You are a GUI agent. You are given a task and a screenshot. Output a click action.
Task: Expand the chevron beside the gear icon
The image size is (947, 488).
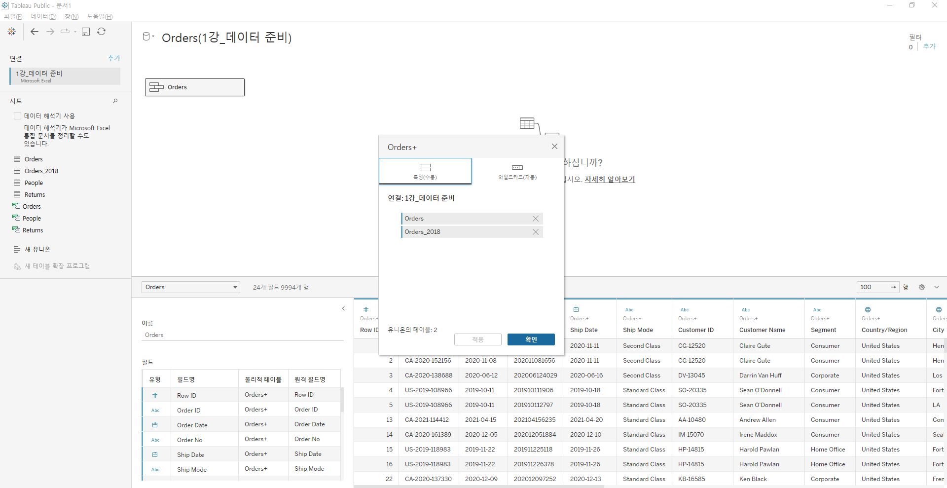pos(937,287)
